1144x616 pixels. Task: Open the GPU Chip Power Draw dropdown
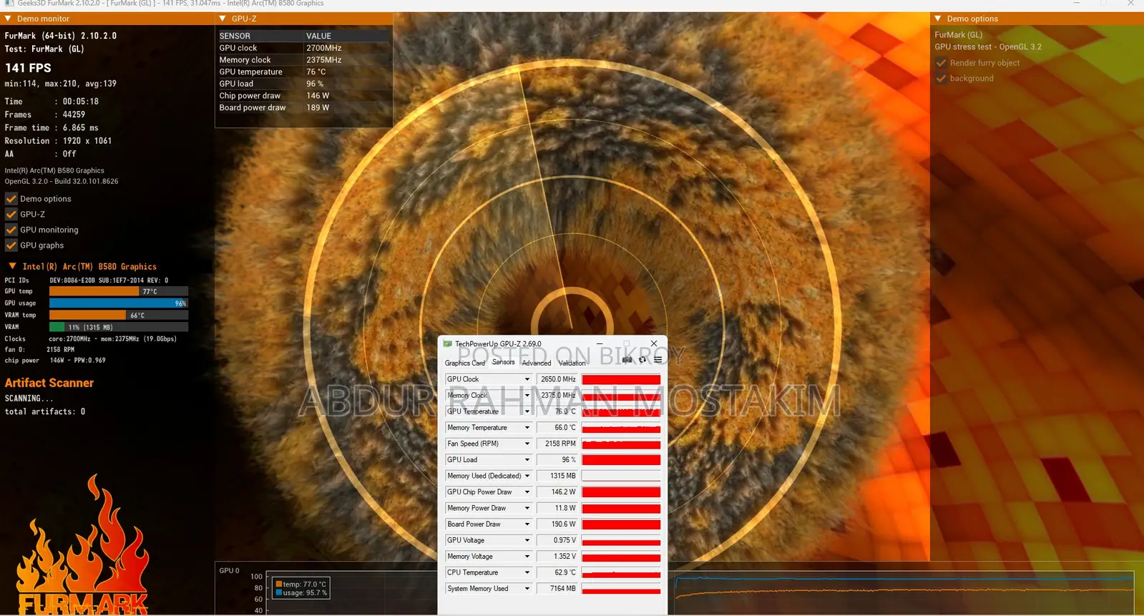click(527, 492)
